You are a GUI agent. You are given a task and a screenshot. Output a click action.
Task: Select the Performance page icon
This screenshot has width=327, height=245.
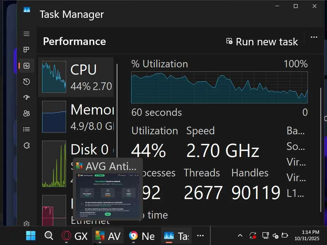[27, 66]
